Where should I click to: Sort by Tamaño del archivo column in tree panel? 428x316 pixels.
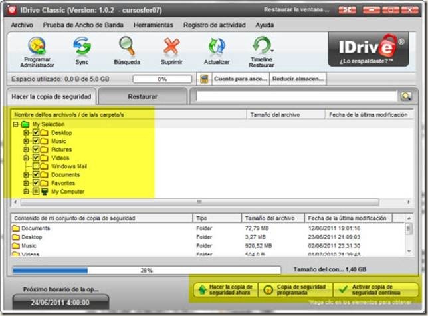(x=286, y=115)
